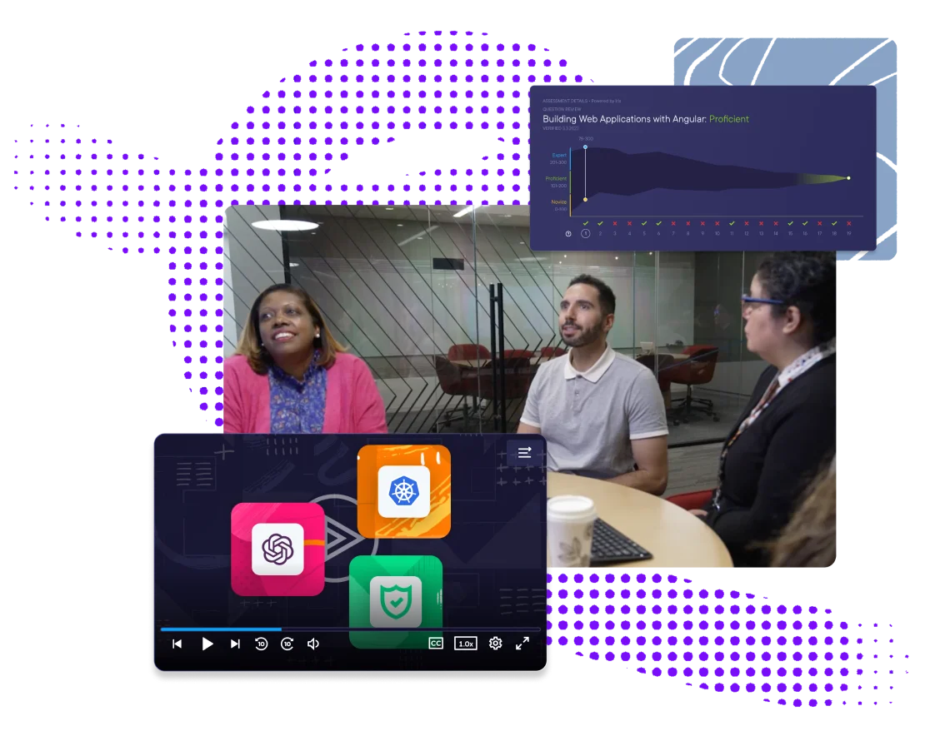Skip to the next video track

click(x=235, y=644)
